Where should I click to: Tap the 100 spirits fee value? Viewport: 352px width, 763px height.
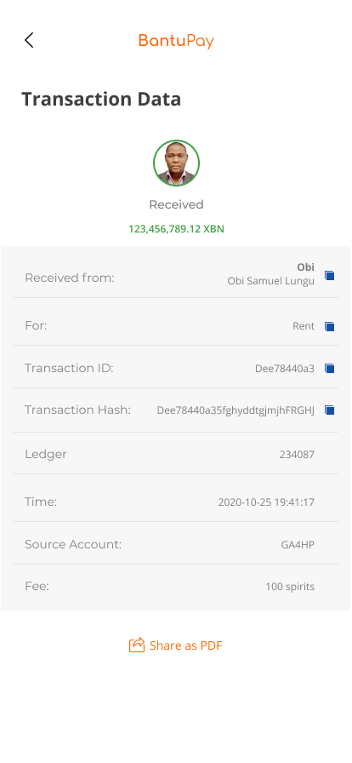tap(290, 587)
